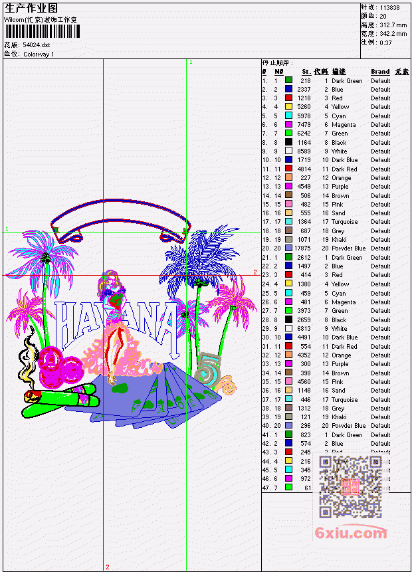This screenshot has height=572, width=412.
Task: Click stitch count 972 in row 46
Action: (306, 478)
